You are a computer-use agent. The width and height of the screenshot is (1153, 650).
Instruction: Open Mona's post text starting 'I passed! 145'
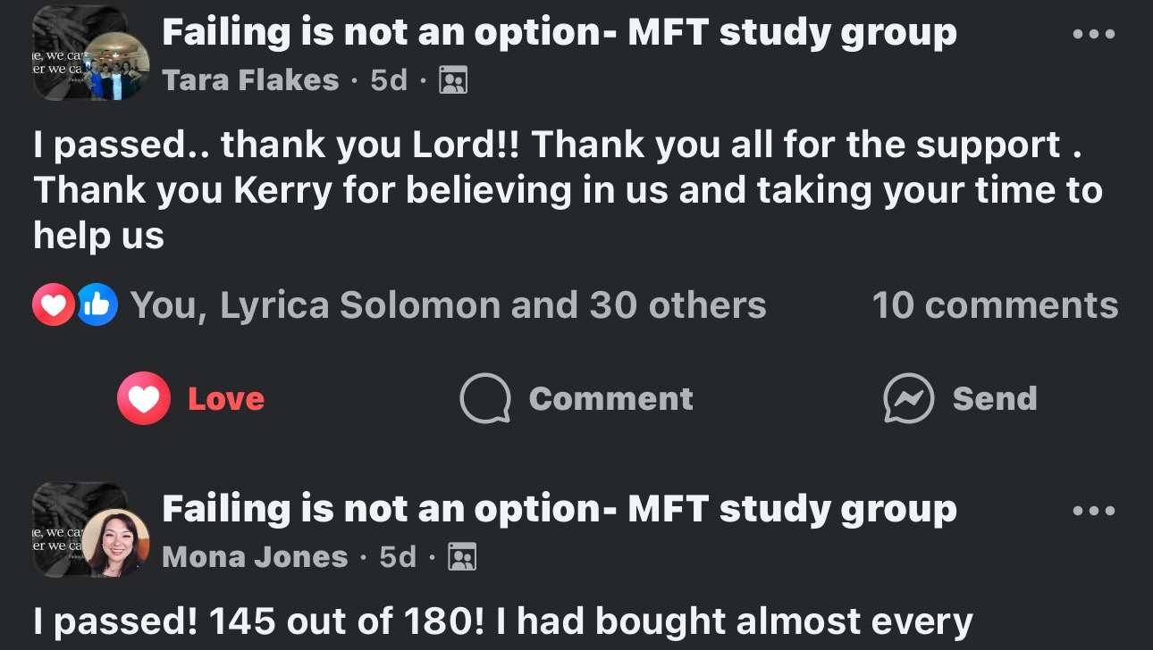[x=502, y=622]
